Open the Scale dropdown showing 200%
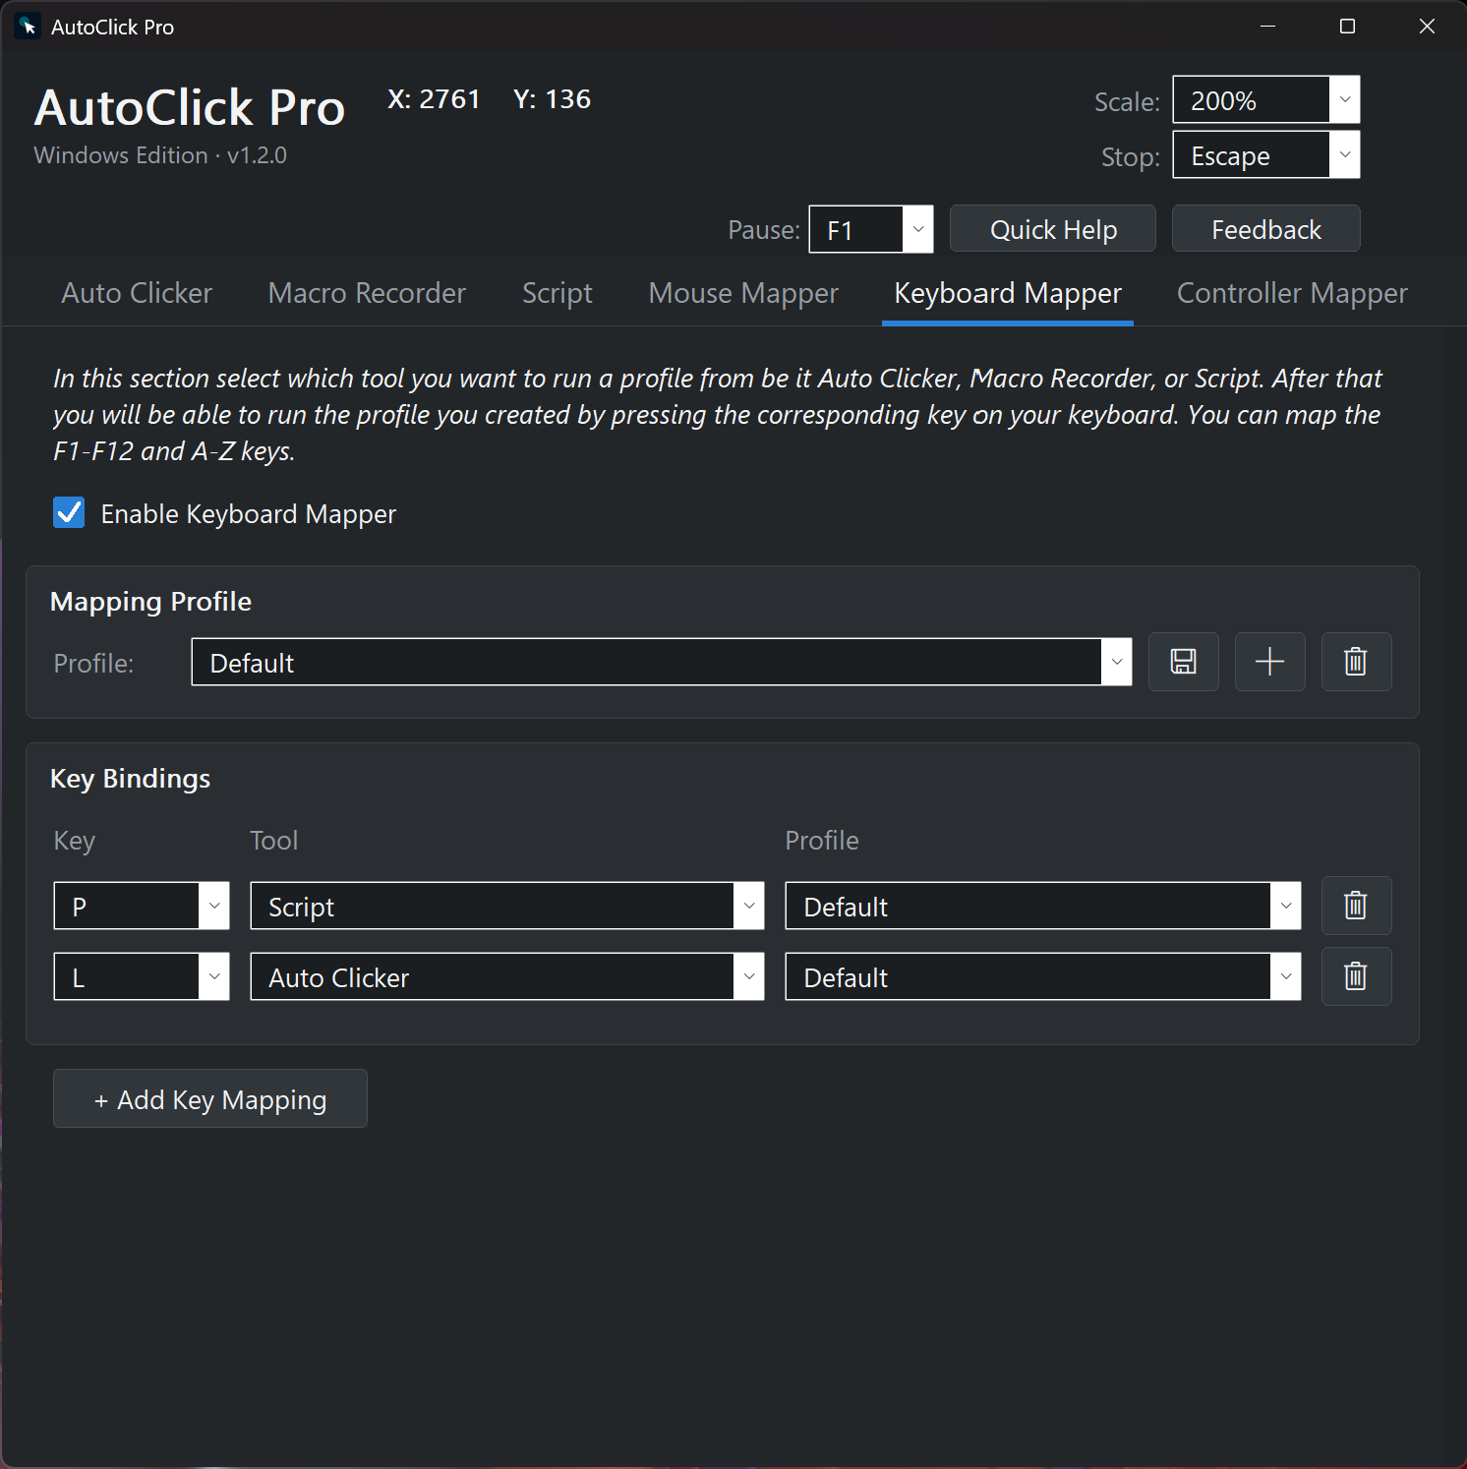Viewport: 1467px width, 1469px height. tap(1266, 99)
